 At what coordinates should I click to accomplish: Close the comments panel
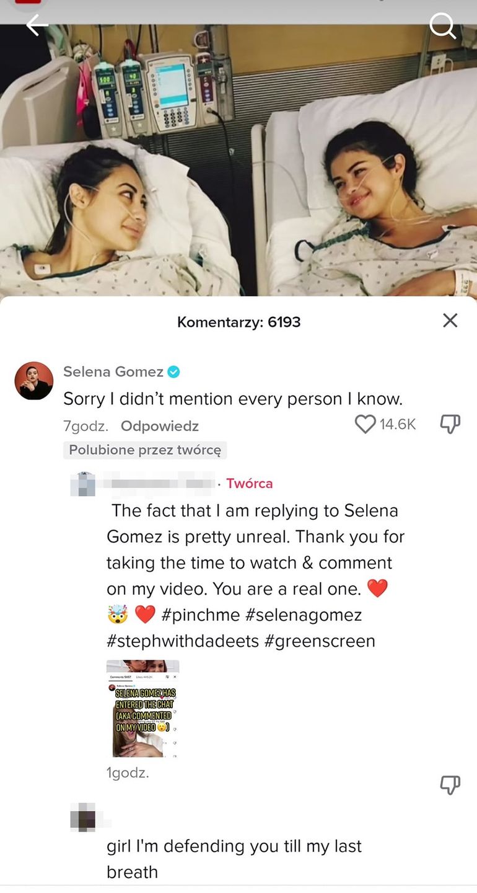pyautogui.click(x=450, y=320)
